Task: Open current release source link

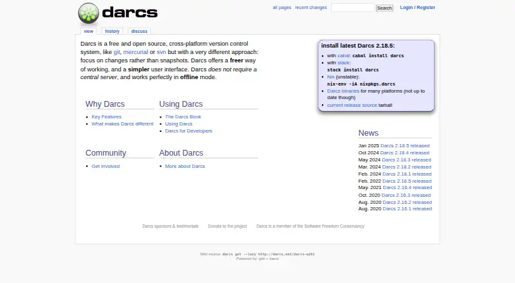Action: pyautogui.click(x=352, y=105)
